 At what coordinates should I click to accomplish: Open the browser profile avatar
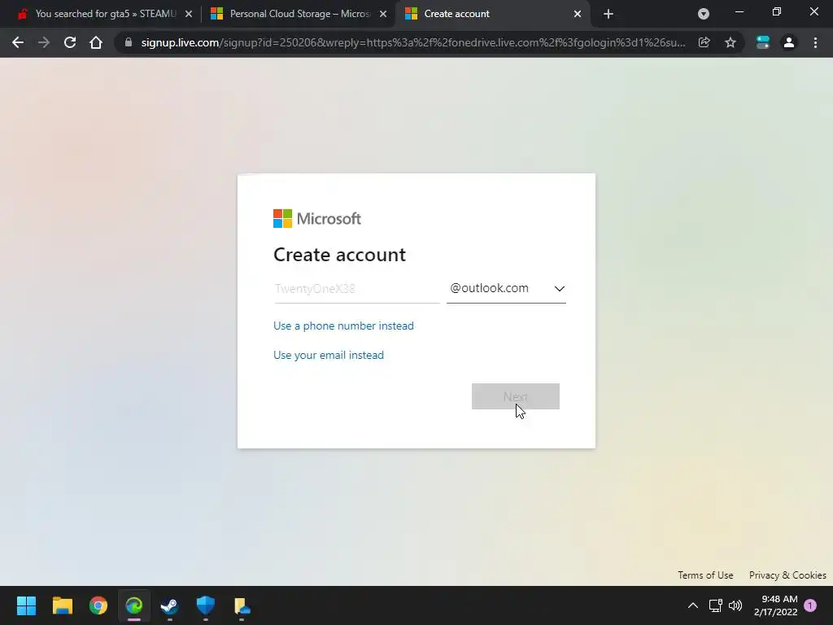(x=789, y=42)
